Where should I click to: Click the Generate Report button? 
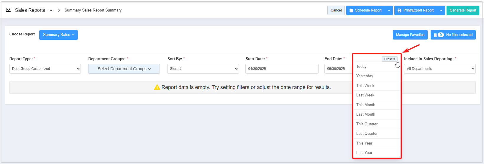[463, 10]
